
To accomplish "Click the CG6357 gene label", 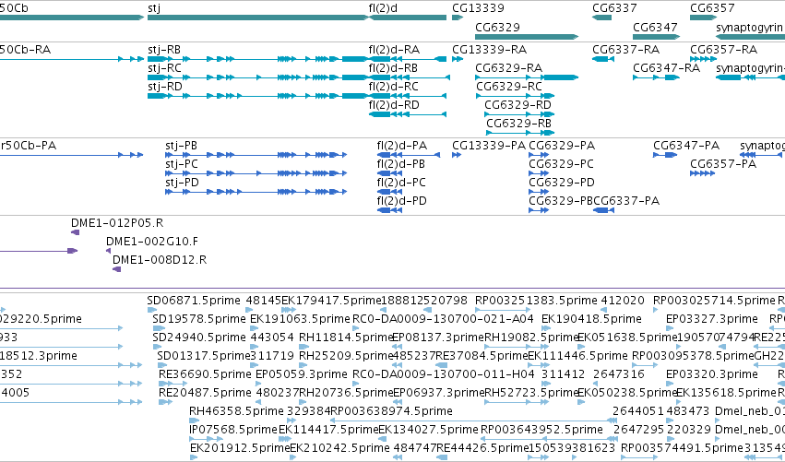I will click(x=712, y=8).
